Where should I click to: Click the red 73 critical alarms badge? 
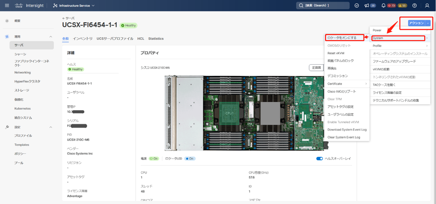point(391,6)
